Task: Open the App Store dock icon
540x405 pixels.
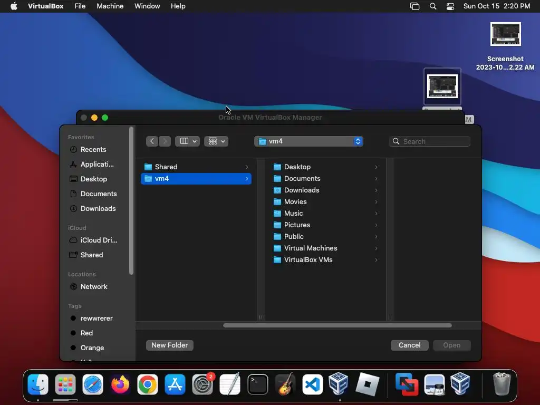Action: [175, 384]
